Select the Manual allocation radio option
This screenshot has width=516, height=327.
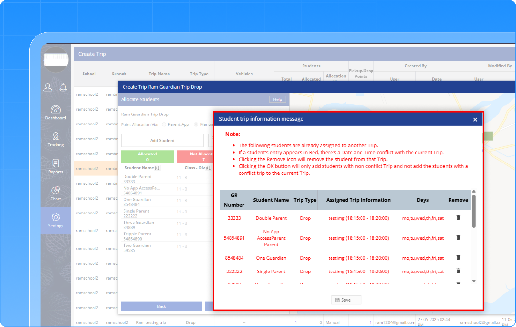[196, 124]
